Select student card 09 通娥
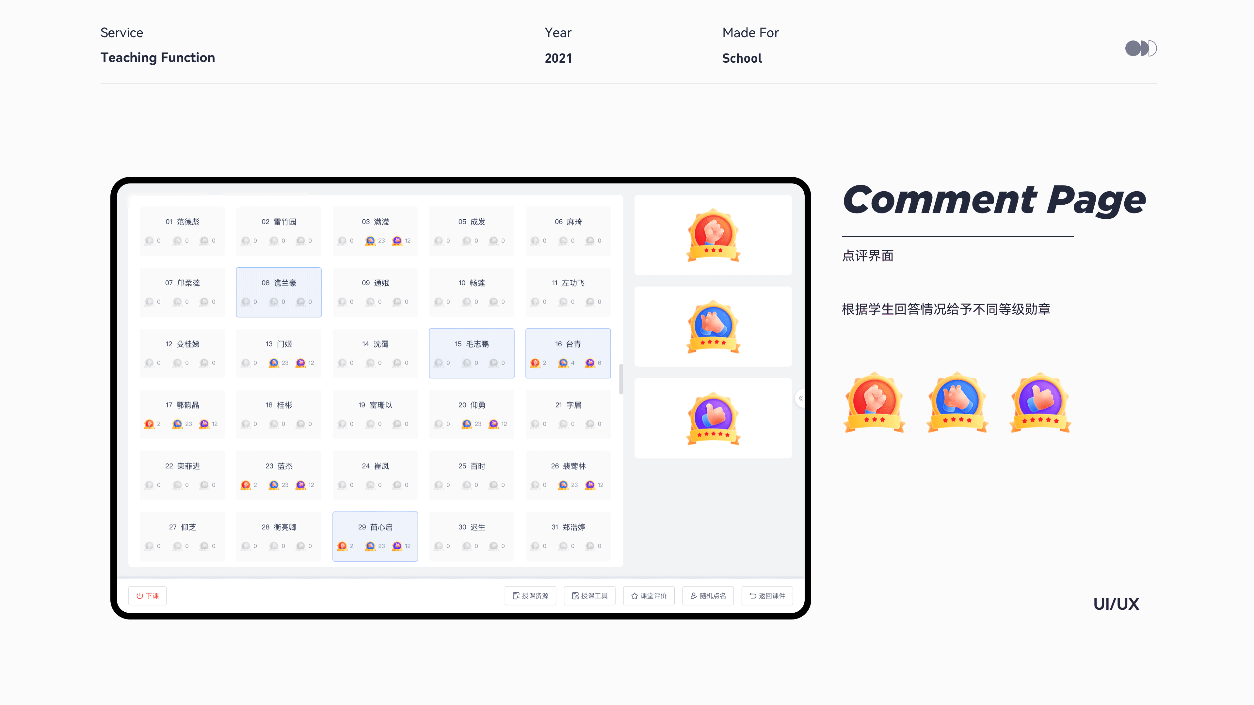1254x705 pixels. [375, 292]
